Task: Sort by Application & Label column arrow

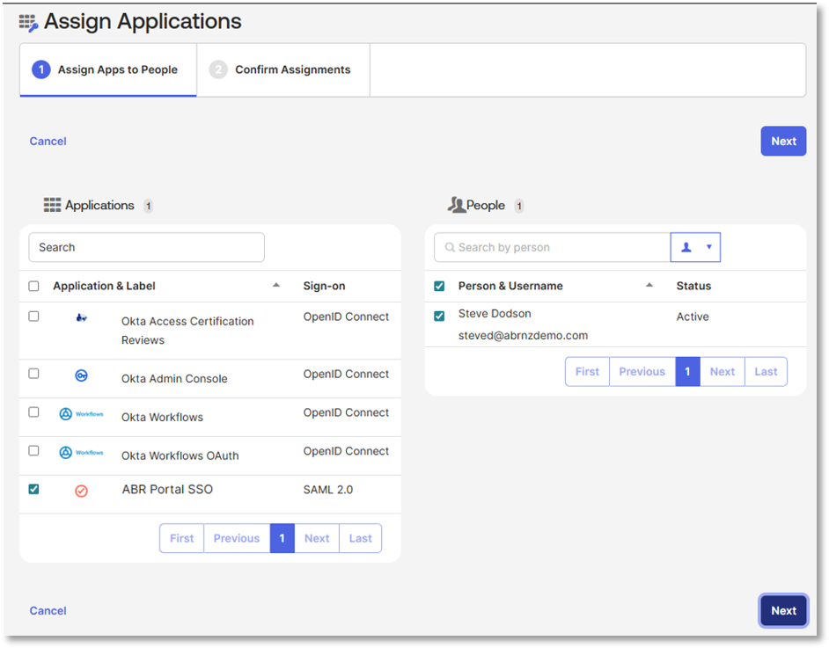Action: [276, 286]
